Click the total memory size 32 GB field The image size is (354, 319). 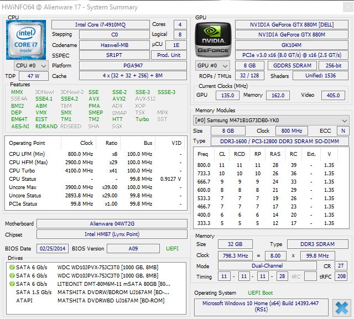coord(235,244)
